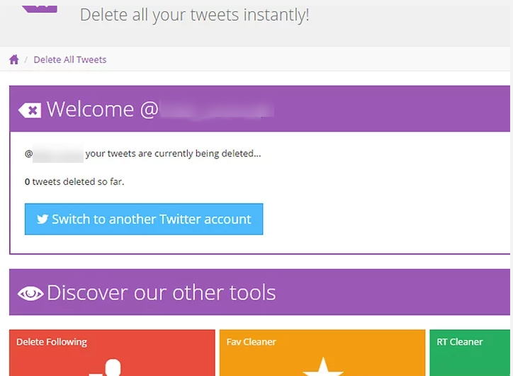The width and height of the screenshot is (513, 376).
Task: Click the delete X icon beside Welcome
Action: click(30, 110)
